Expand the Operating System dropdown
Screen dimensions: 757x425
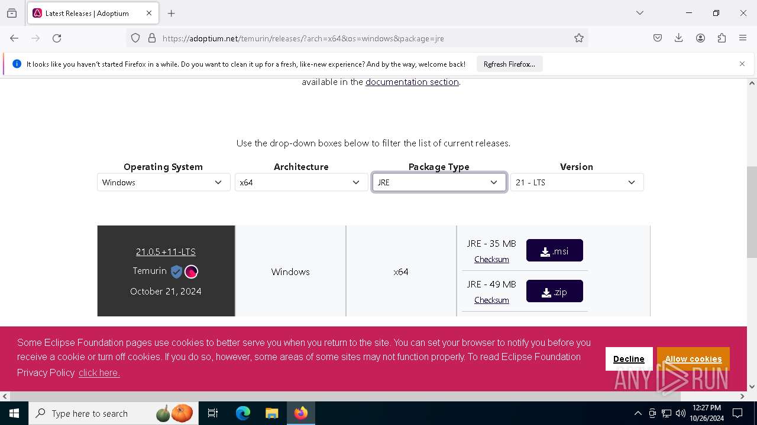164,182
